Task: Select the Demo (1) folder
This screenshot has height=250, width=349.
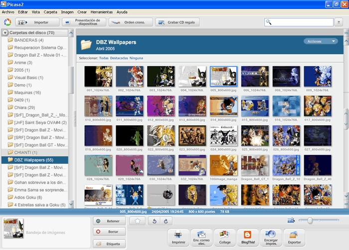Action: click(x=35, y=85)
